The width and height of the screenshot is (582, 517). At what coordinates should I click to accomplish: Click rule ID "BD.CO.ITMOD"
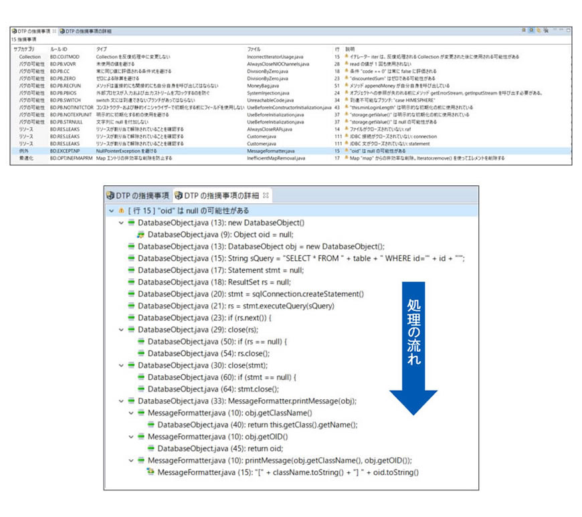65,56
